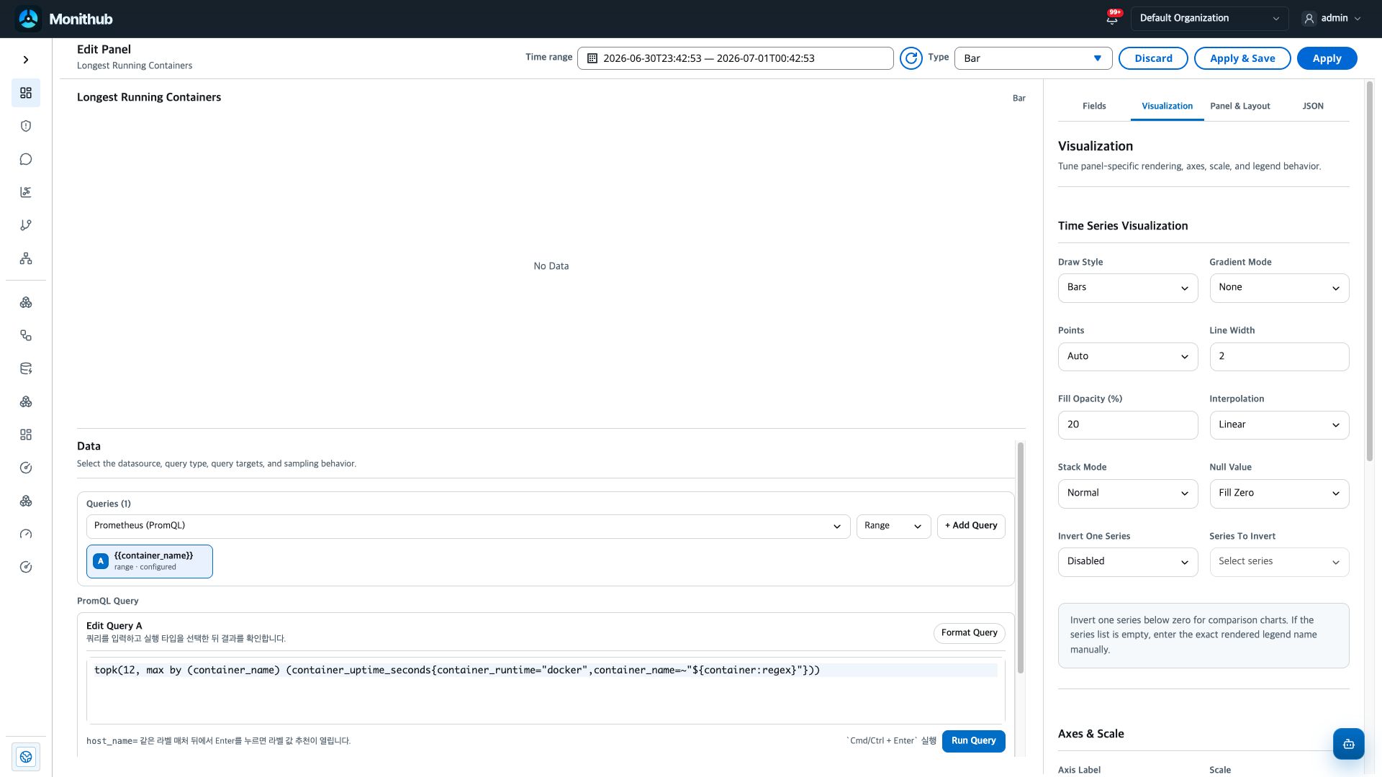Open the Draw Style dropdown
The image size is (1382, 777).
[x=1127, y=288]
